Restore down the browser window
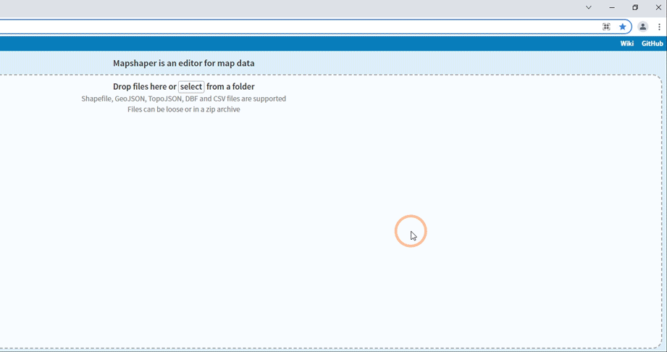This screenshot has width=667, height=352. [635, 7]
